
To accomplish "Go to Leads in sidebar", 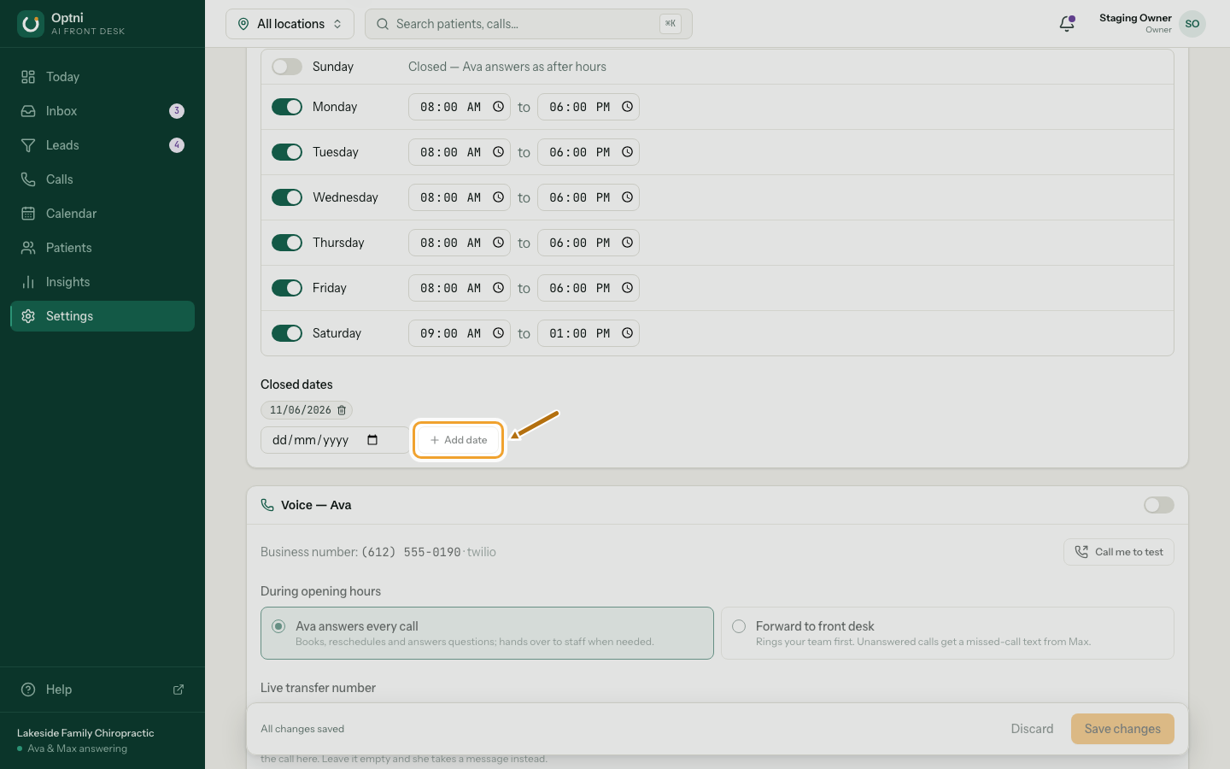I will click(102, 145).
